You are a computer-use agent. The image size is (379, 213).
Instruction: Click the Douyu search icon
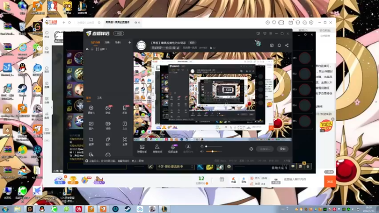(99, 22)
